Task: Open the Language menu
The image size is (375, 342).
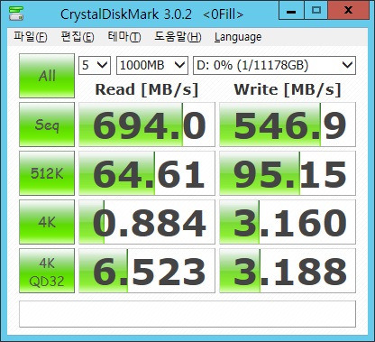Action: click(x=238, y=37)
